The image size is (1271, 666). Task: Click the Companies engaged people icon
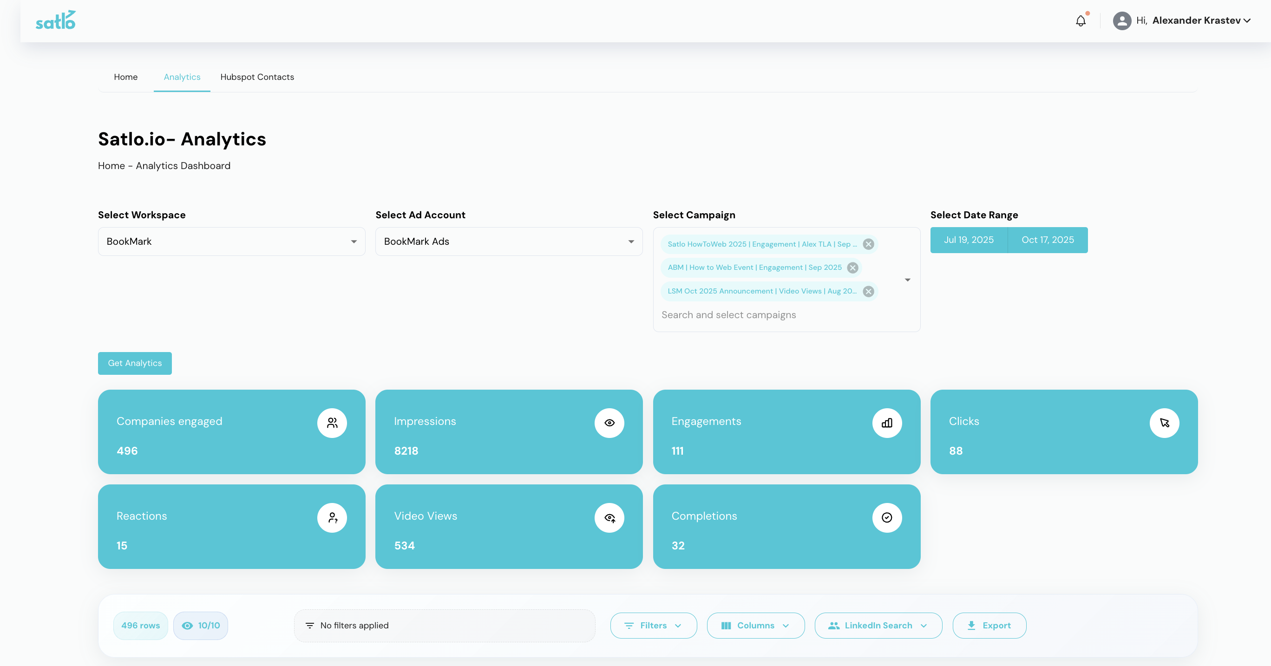coord(332,423)
